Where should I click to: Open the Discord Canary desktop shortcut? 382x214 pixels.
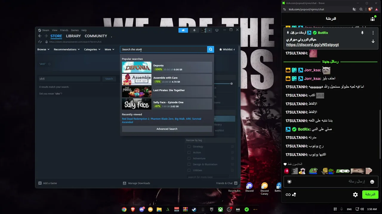[x=264, y=189]
